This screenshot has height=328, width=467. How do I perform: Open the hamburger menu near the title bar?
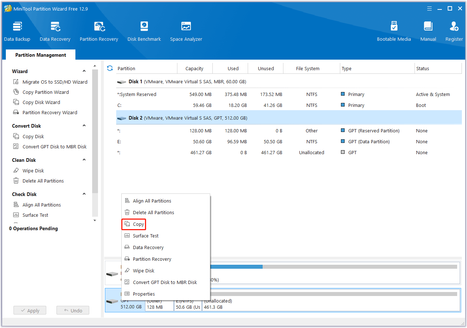pos(429,8)
